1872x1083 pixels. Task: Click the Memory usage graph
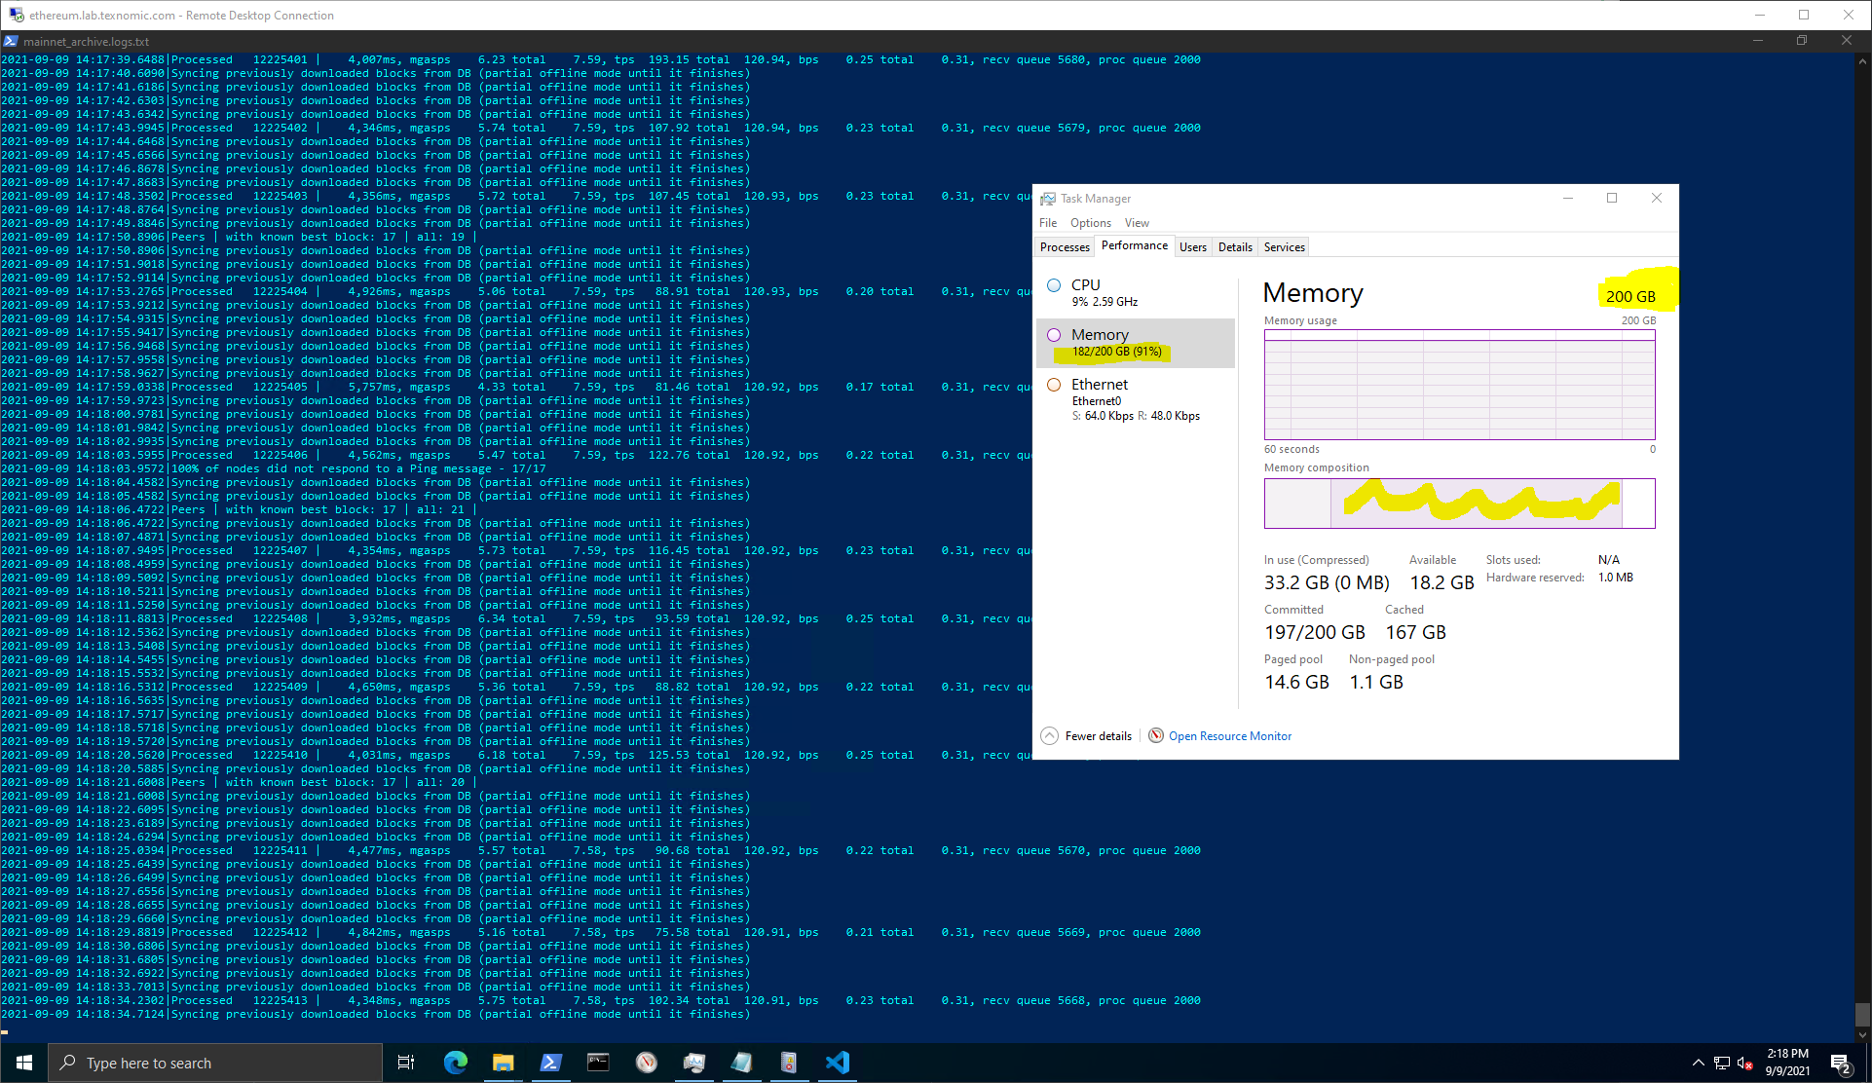click(x=1459, y=385)
